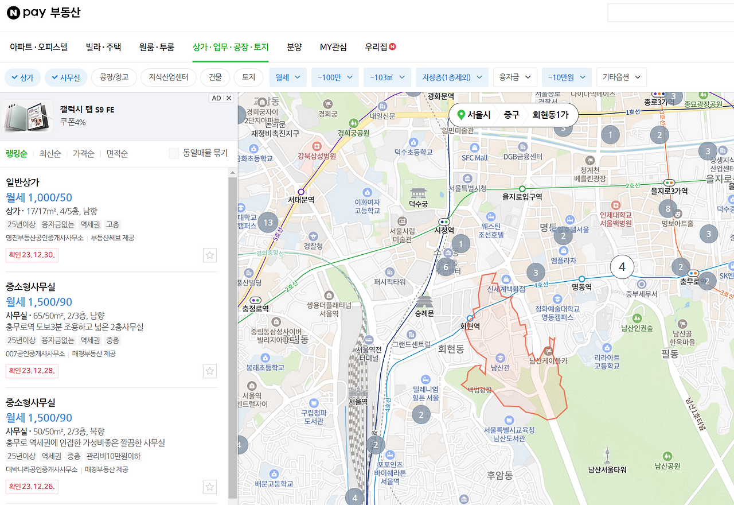Click the listing panel vertical scrollbar
The image size is (734, 505).
click(x=232, y=339)
